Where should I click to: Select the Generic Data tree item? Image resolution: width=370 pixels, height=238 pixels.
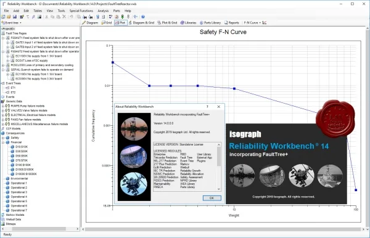(14, 101)
